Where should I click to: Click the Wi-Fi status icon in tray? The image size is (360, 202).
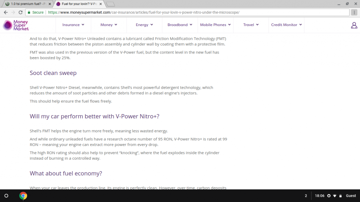335,196
